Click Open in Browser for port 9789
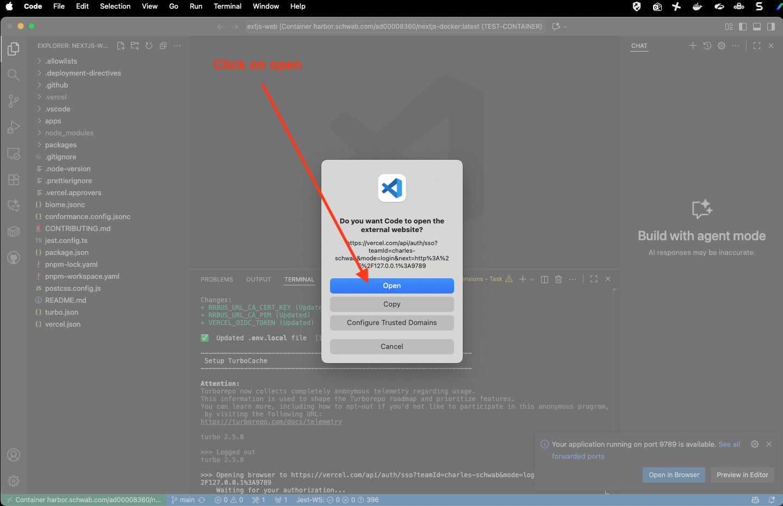 click(674, 474)
